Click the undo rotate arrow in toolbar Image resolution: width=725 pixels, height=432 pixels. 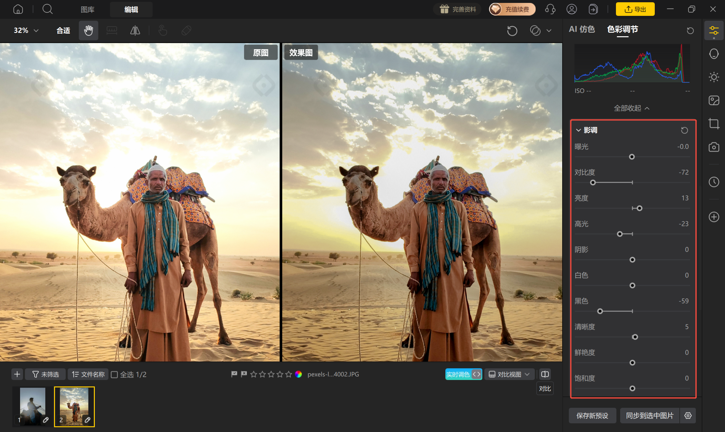click(x=512, y=31)
